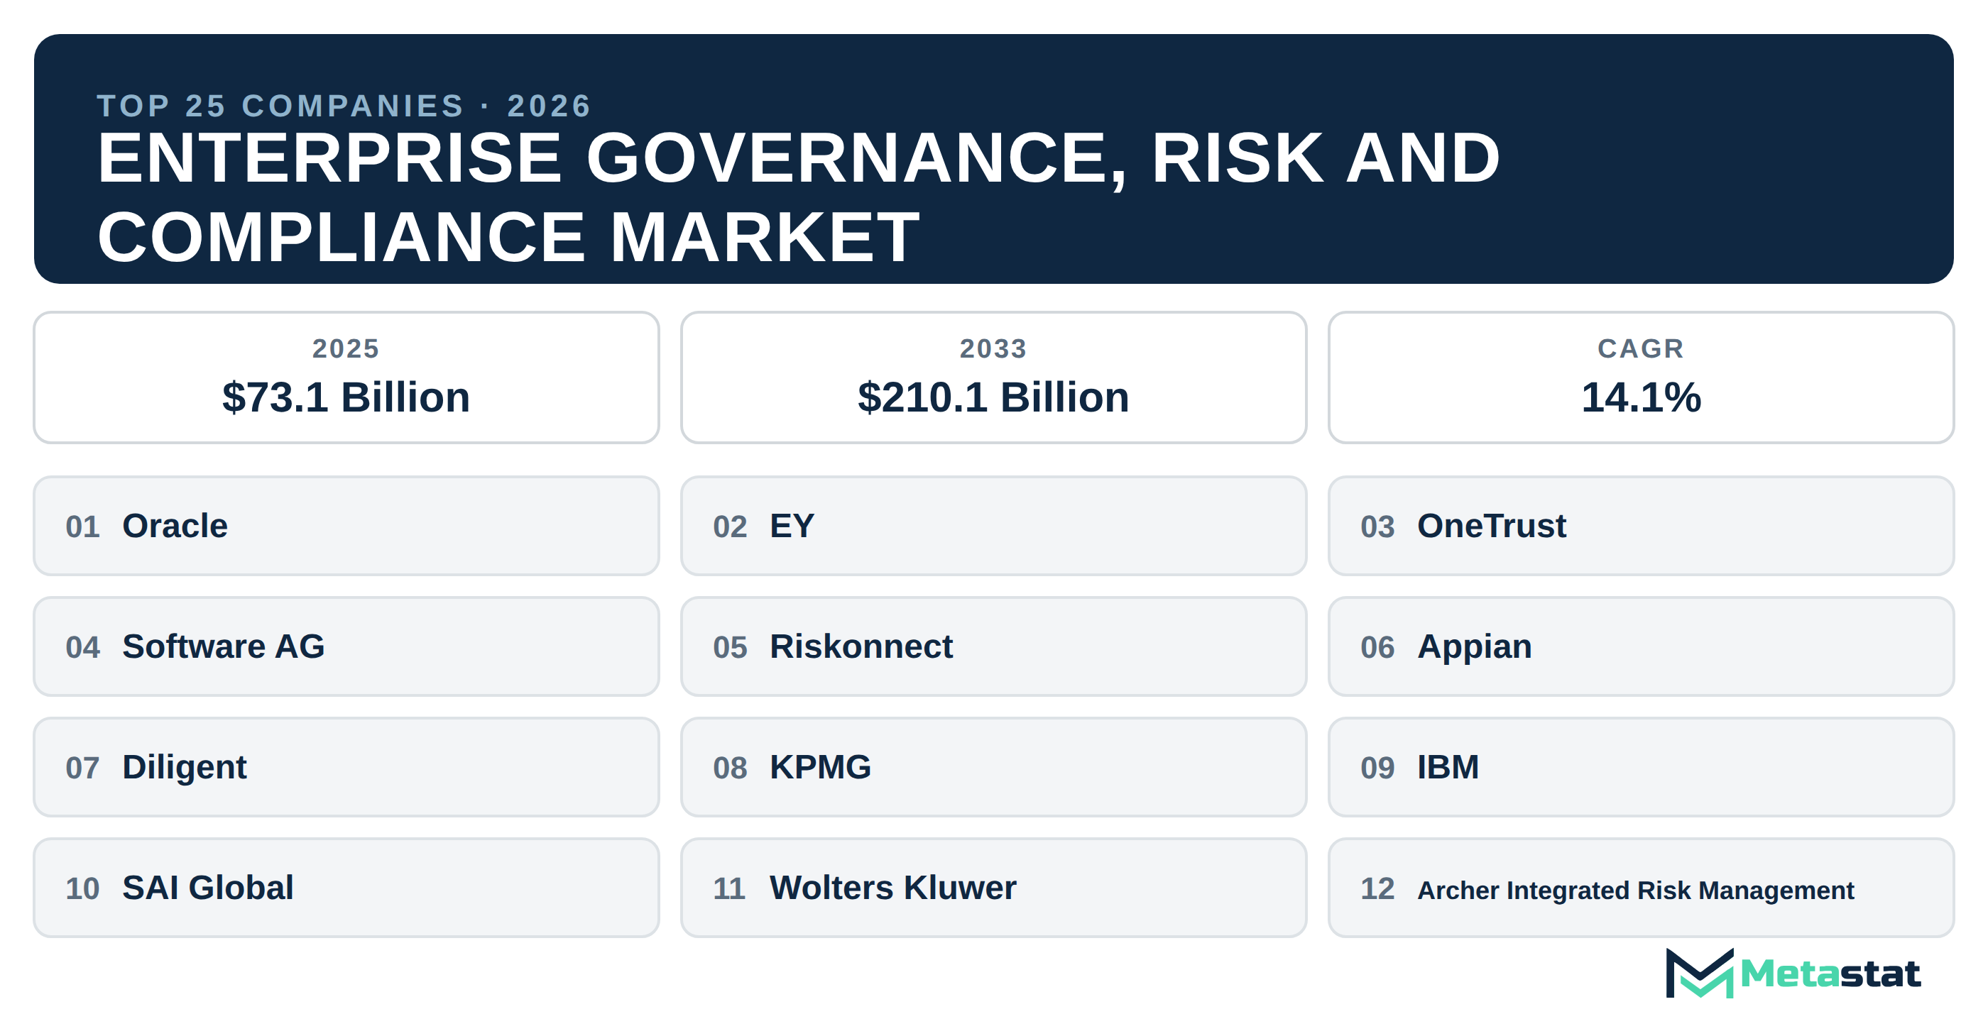Open the Diligent company card

(x=346, y=767)
